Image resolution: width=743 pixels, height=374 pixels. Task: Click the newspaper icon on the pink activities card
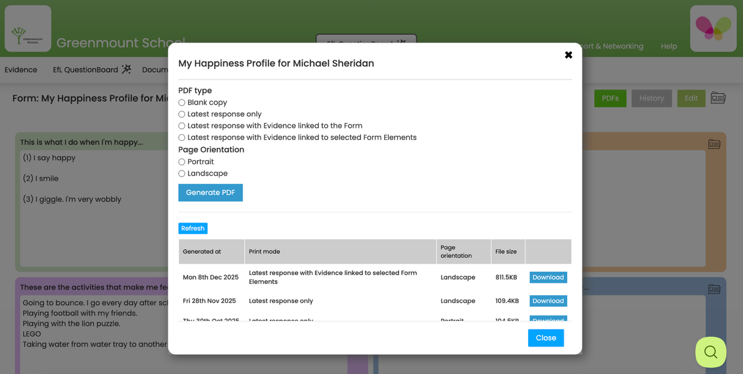pyautogui.click(x=714, y=289)
